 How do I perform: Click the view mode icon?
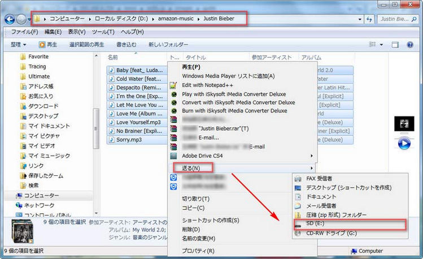coord(372,44)
